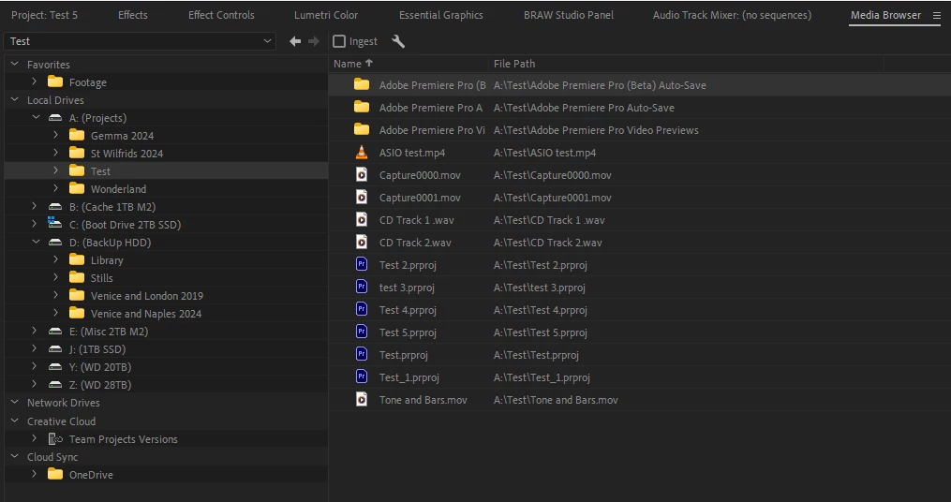Click the VLC icon of ASIO test.mp4

pos(362,153)
